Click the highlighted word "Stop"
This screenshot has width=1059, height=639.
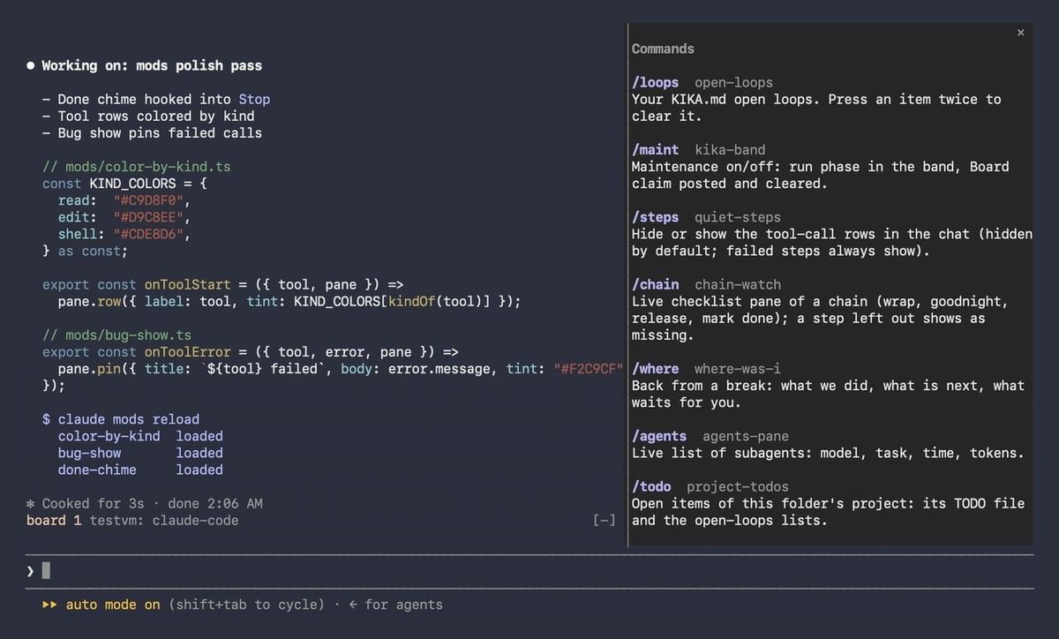(x=254, y=100)
